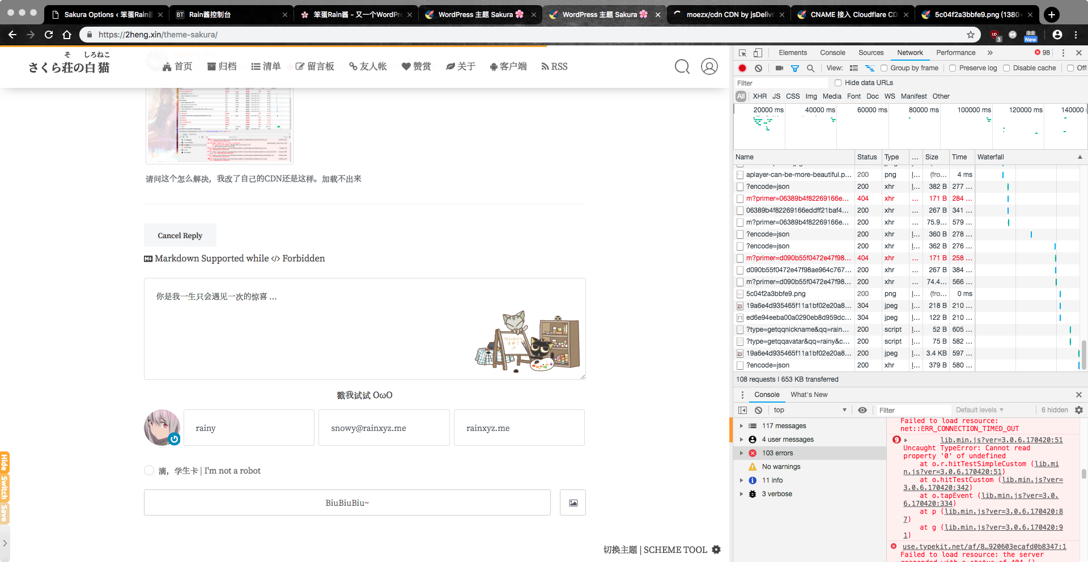Open the network search magnifier icon

click(810, 68)
